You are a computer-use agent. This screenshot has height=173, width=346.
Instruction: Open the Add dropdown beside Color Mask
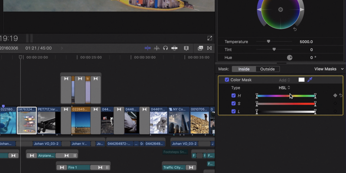(284, 80)
